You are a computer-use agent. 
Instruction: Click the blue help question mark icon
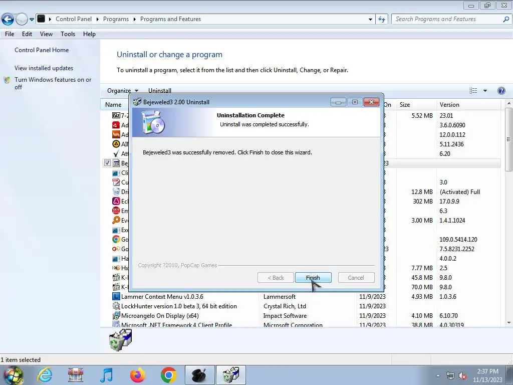coord(501,91)
